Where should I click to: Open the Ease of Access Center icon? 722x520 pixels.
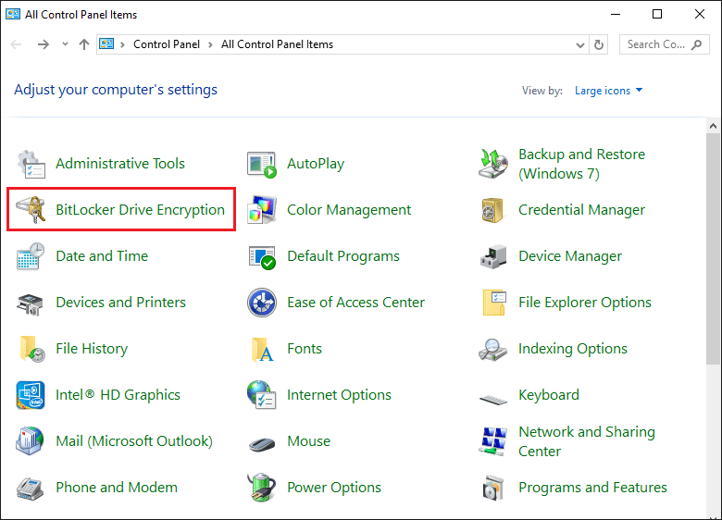click(x=262, y=303)
